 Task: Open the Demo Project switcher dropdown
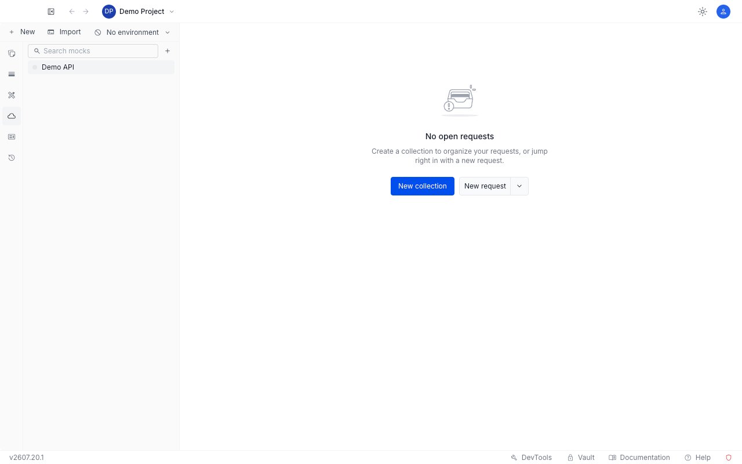[x=139, y=12]
